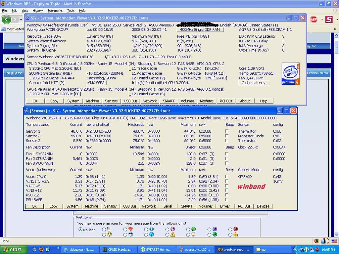The image size is (339, 254).
Task: Expand the bookmarks toolbar overflow chevron
Action: [x=335, y=29]
